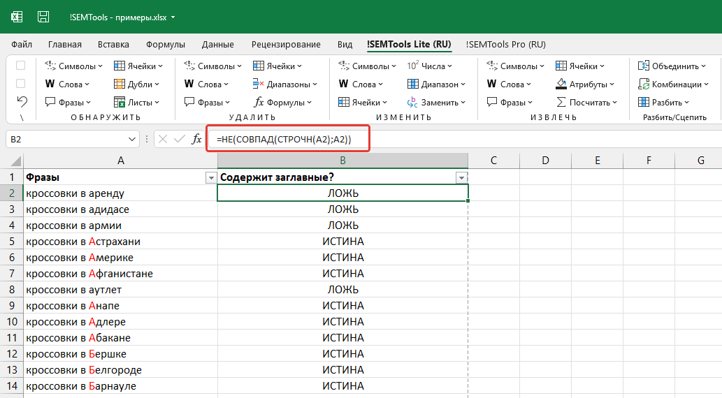The width and height of the screenshot is (722, 398).
Task: Open the Атрибуты menu
Action: pyautogui.click(x=585, y=84)
